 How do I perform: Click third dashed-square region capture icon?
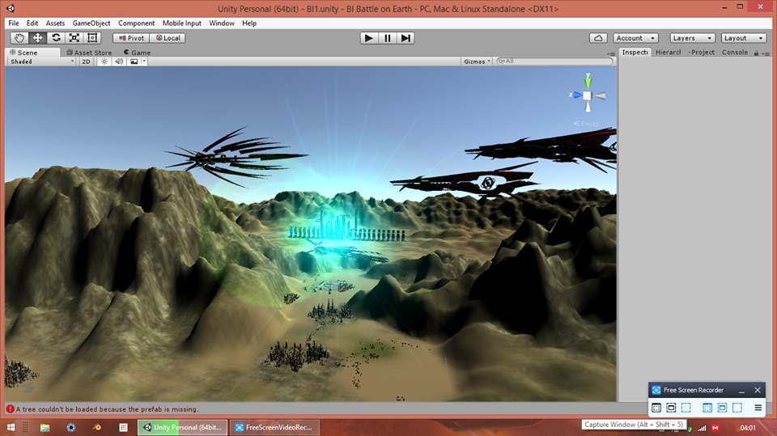pyautogui.click(x=686, y=408)
